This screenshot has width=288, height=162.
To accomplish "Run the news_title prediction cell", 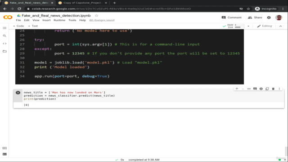I will [18, 93].
